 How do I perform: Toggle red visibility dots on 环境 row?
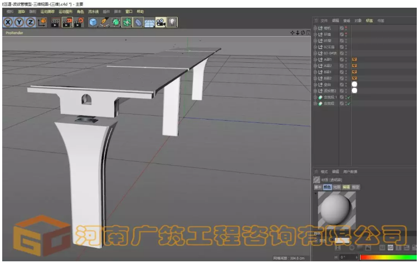coord(346,34)
